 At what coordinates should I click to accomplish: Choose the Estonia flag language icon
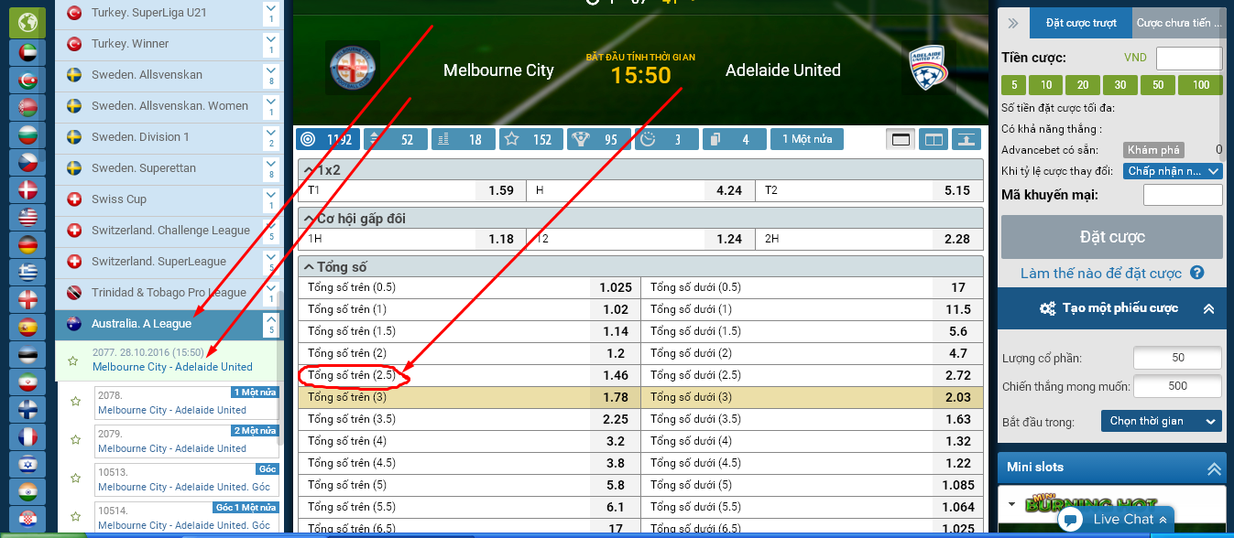point(27,355)
